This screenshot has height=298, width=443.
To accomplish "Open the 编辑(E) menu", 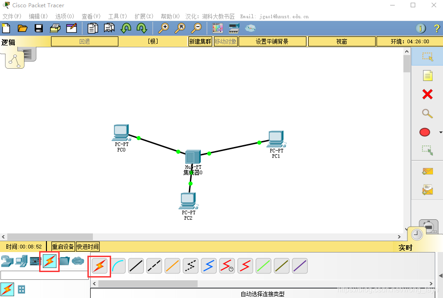I will pos(38,16).
